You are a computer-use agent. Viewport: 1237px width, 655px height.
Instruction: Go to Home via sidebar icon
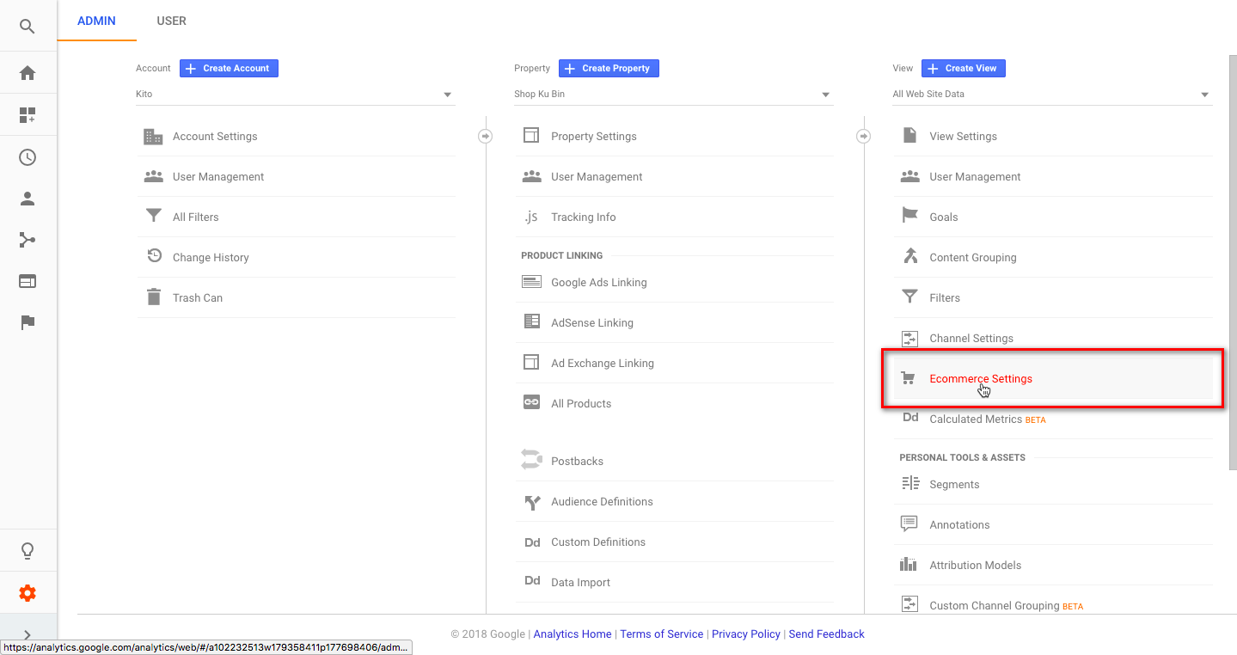tap(28, 73)
